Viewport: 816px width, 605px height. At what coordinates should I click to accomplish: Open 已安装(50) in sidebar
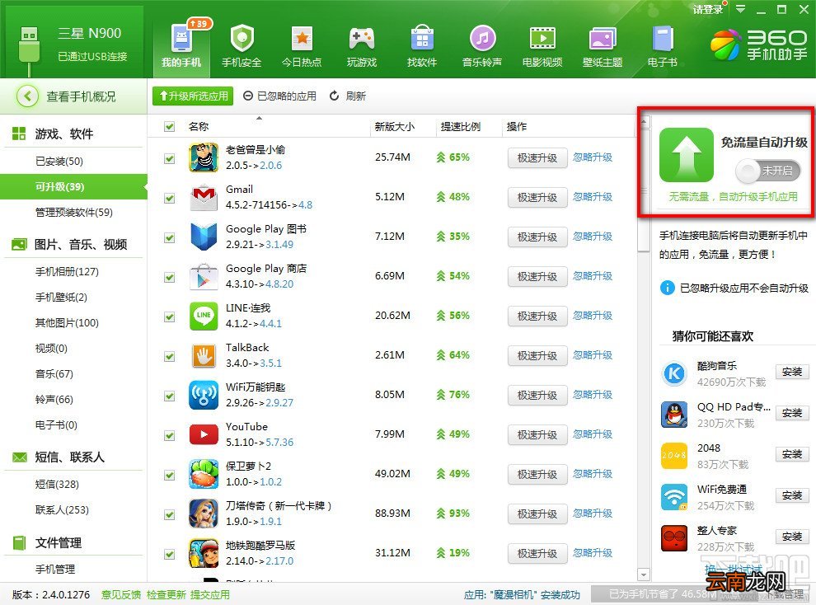pos(59,162)
